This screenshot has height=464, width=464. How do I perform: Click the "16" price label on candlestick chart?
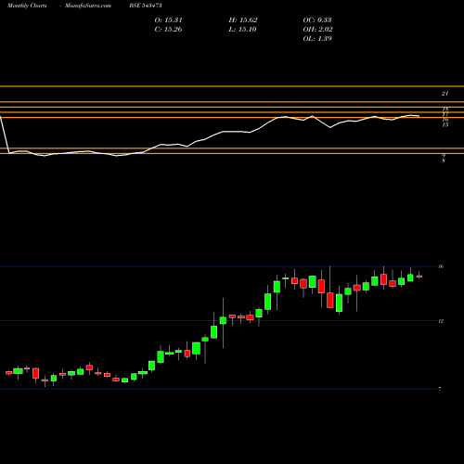(441, 266)
